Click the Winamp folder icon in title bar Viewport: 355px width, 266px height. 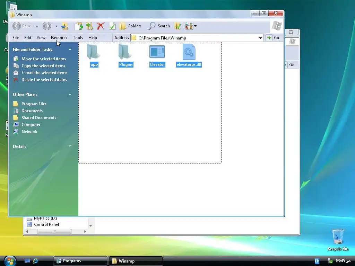tap(12, 15)
